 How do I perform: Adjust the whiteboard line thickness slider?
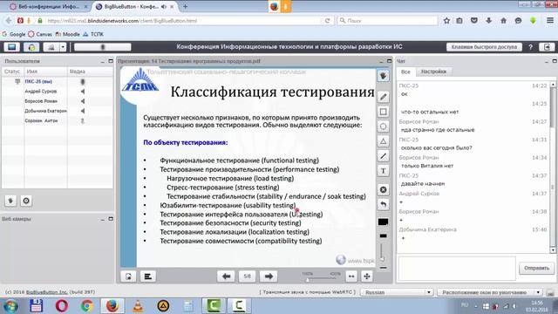click(x=383, y=252)
